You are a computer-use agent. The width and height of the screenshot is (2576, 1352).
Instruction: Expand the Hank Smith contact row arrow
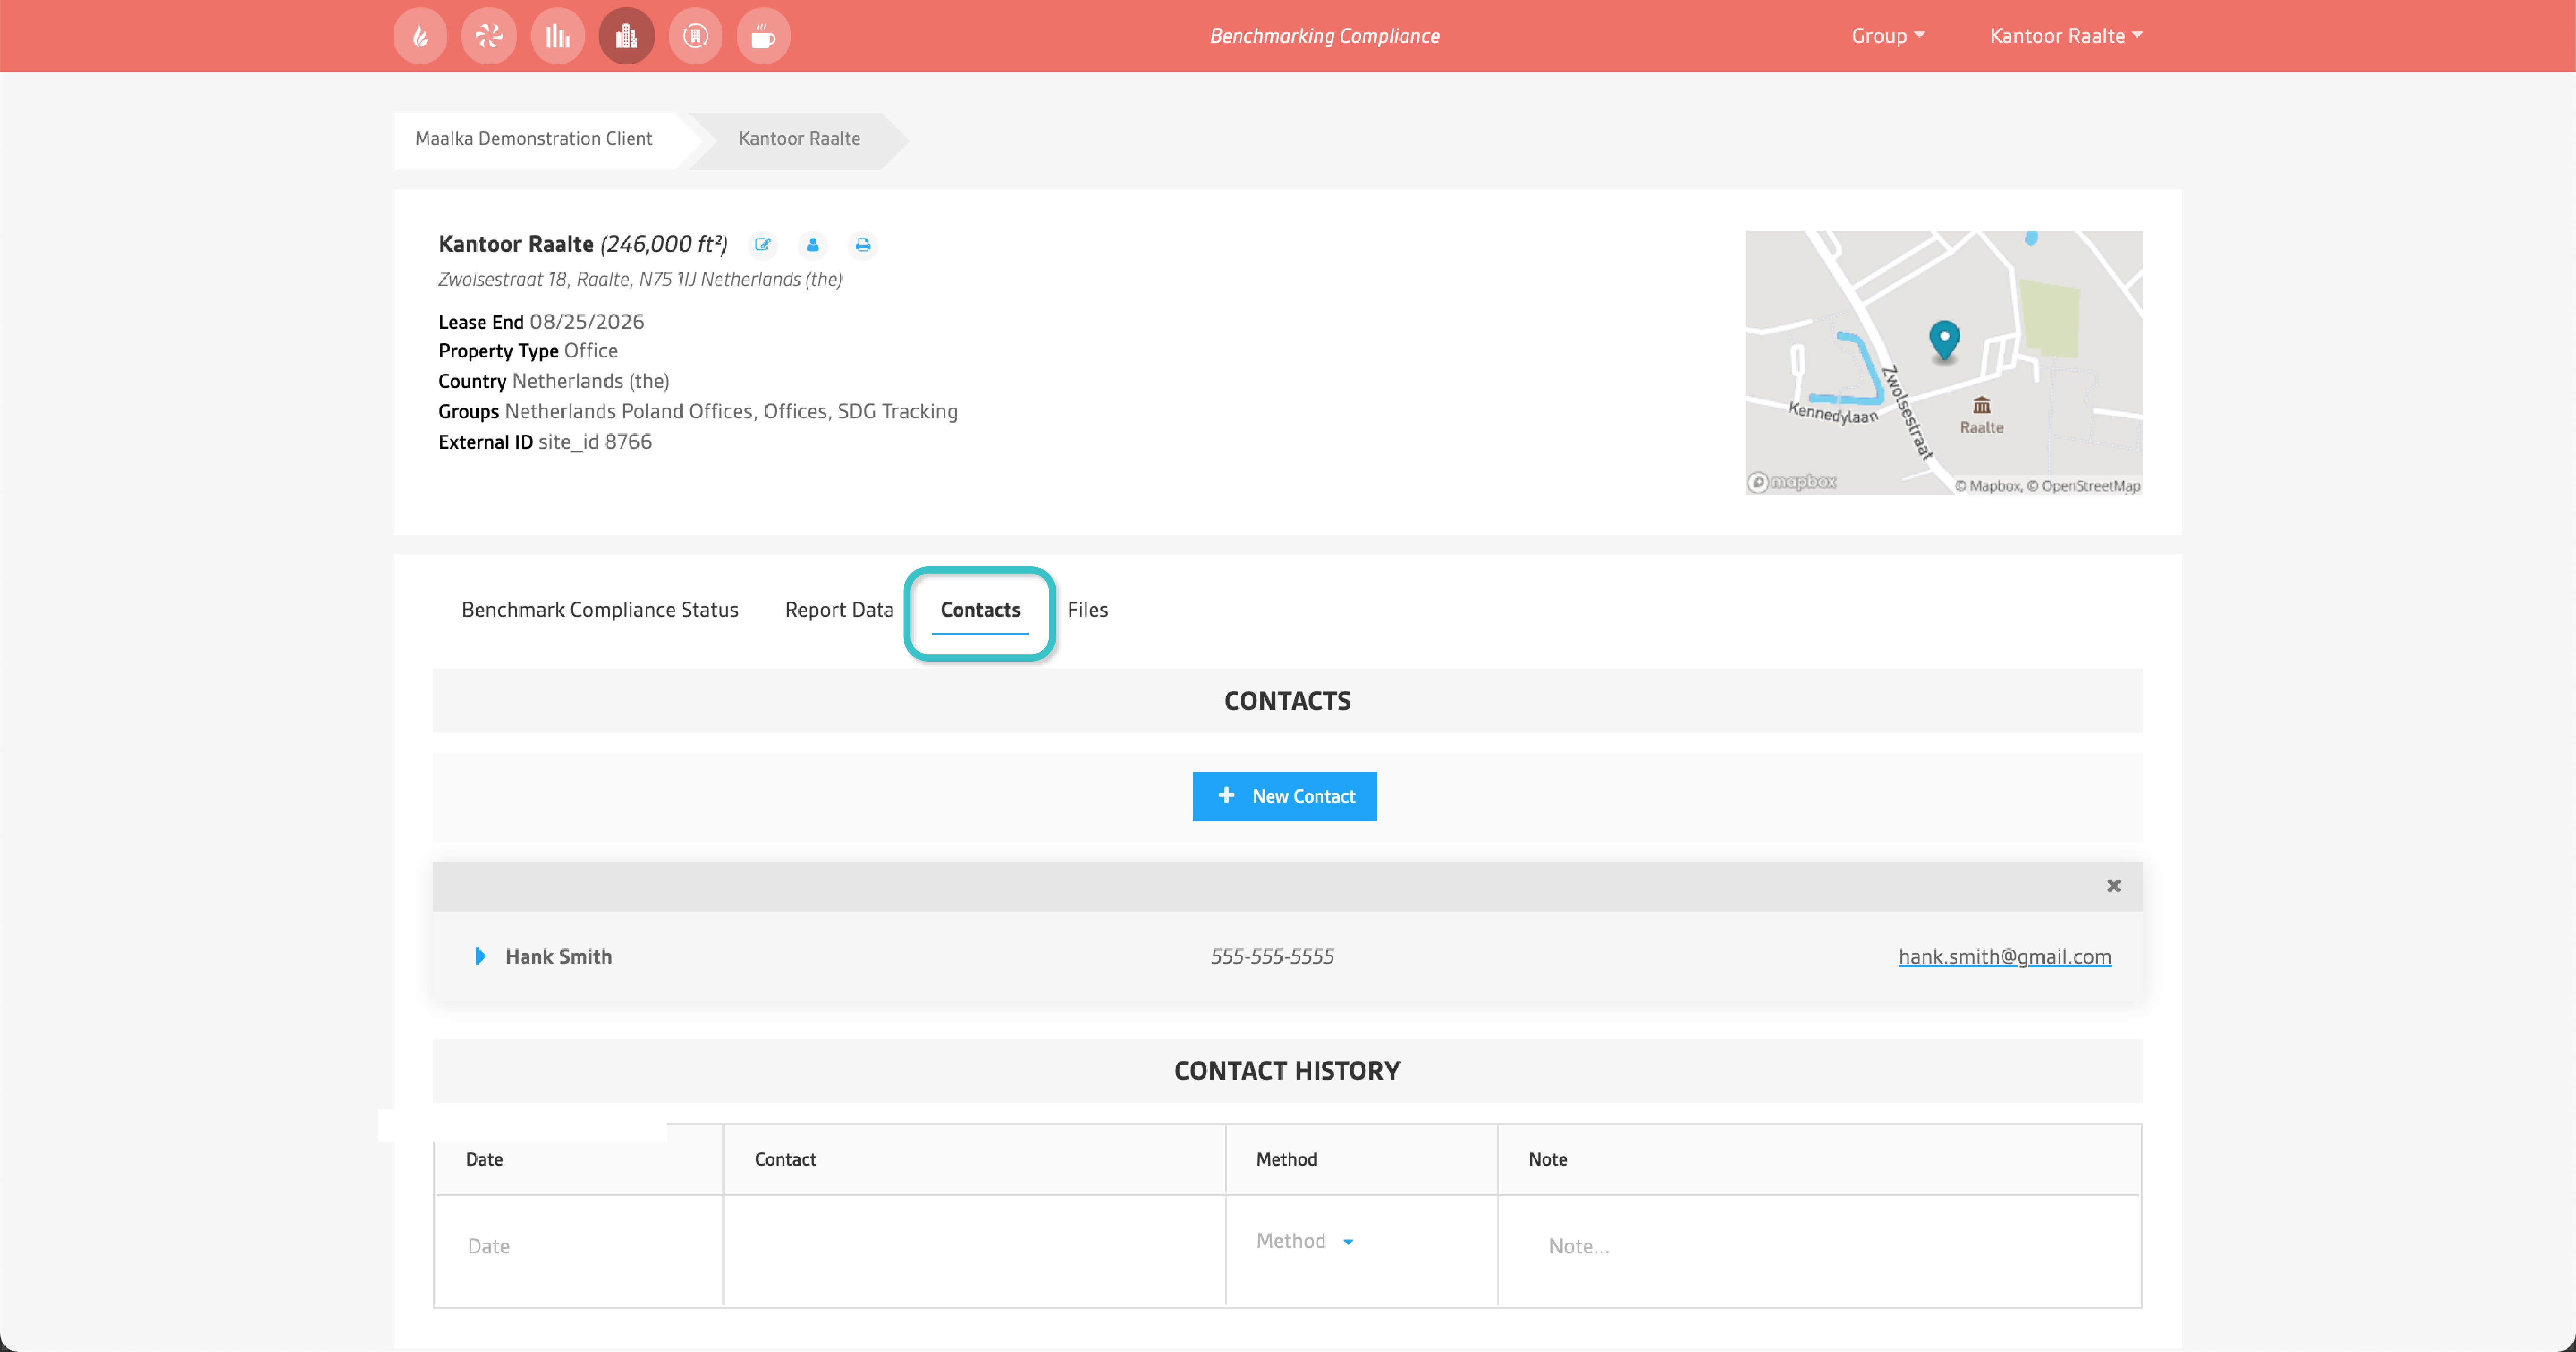pyautogui.click(x=481, y=956)
